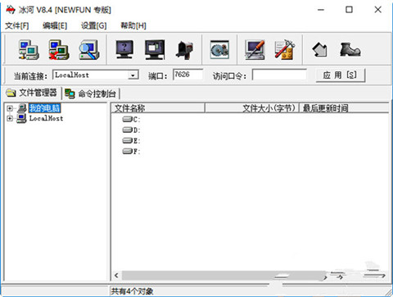393x297 pixels.
Task: Click the D: drive icon
Action: [x=128, y=130]
